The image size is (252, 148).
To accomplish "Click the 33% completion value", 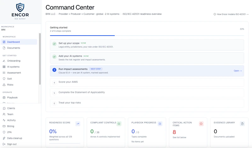I will pyautogui.click(x=242, y=29).
